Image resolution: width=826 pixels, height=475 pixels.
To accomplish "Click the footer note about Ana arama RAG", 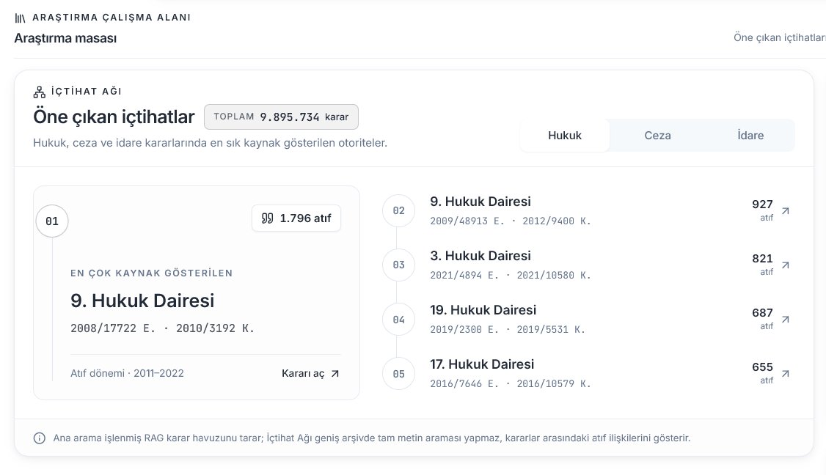I will coord(371,438).
